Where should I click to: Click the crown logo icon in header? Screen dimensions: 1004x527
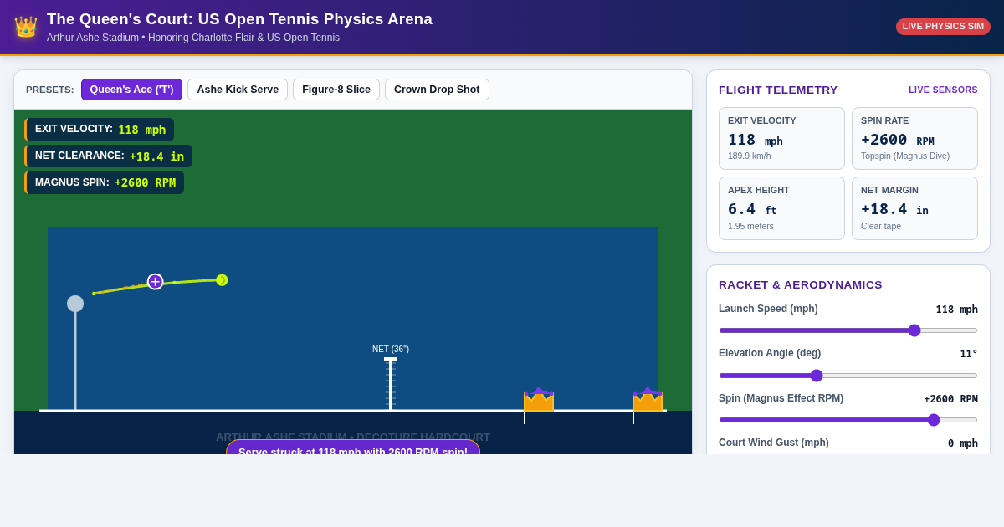coord(26,27)
